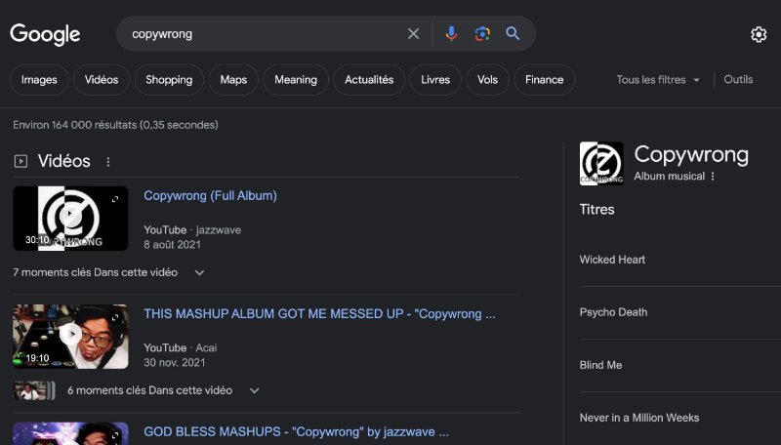Open the three-dot menu beside Album musical
Image resolution: width=781 pixels, height=445 pixels.
pos(713,177)
